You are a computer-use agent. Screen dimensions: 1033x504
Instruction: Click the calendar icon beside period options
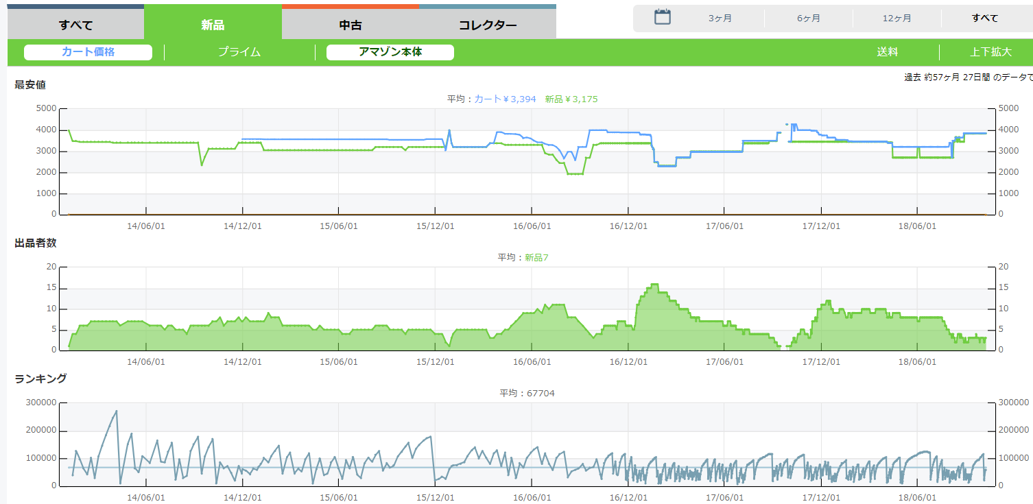[x=662, y=17]
